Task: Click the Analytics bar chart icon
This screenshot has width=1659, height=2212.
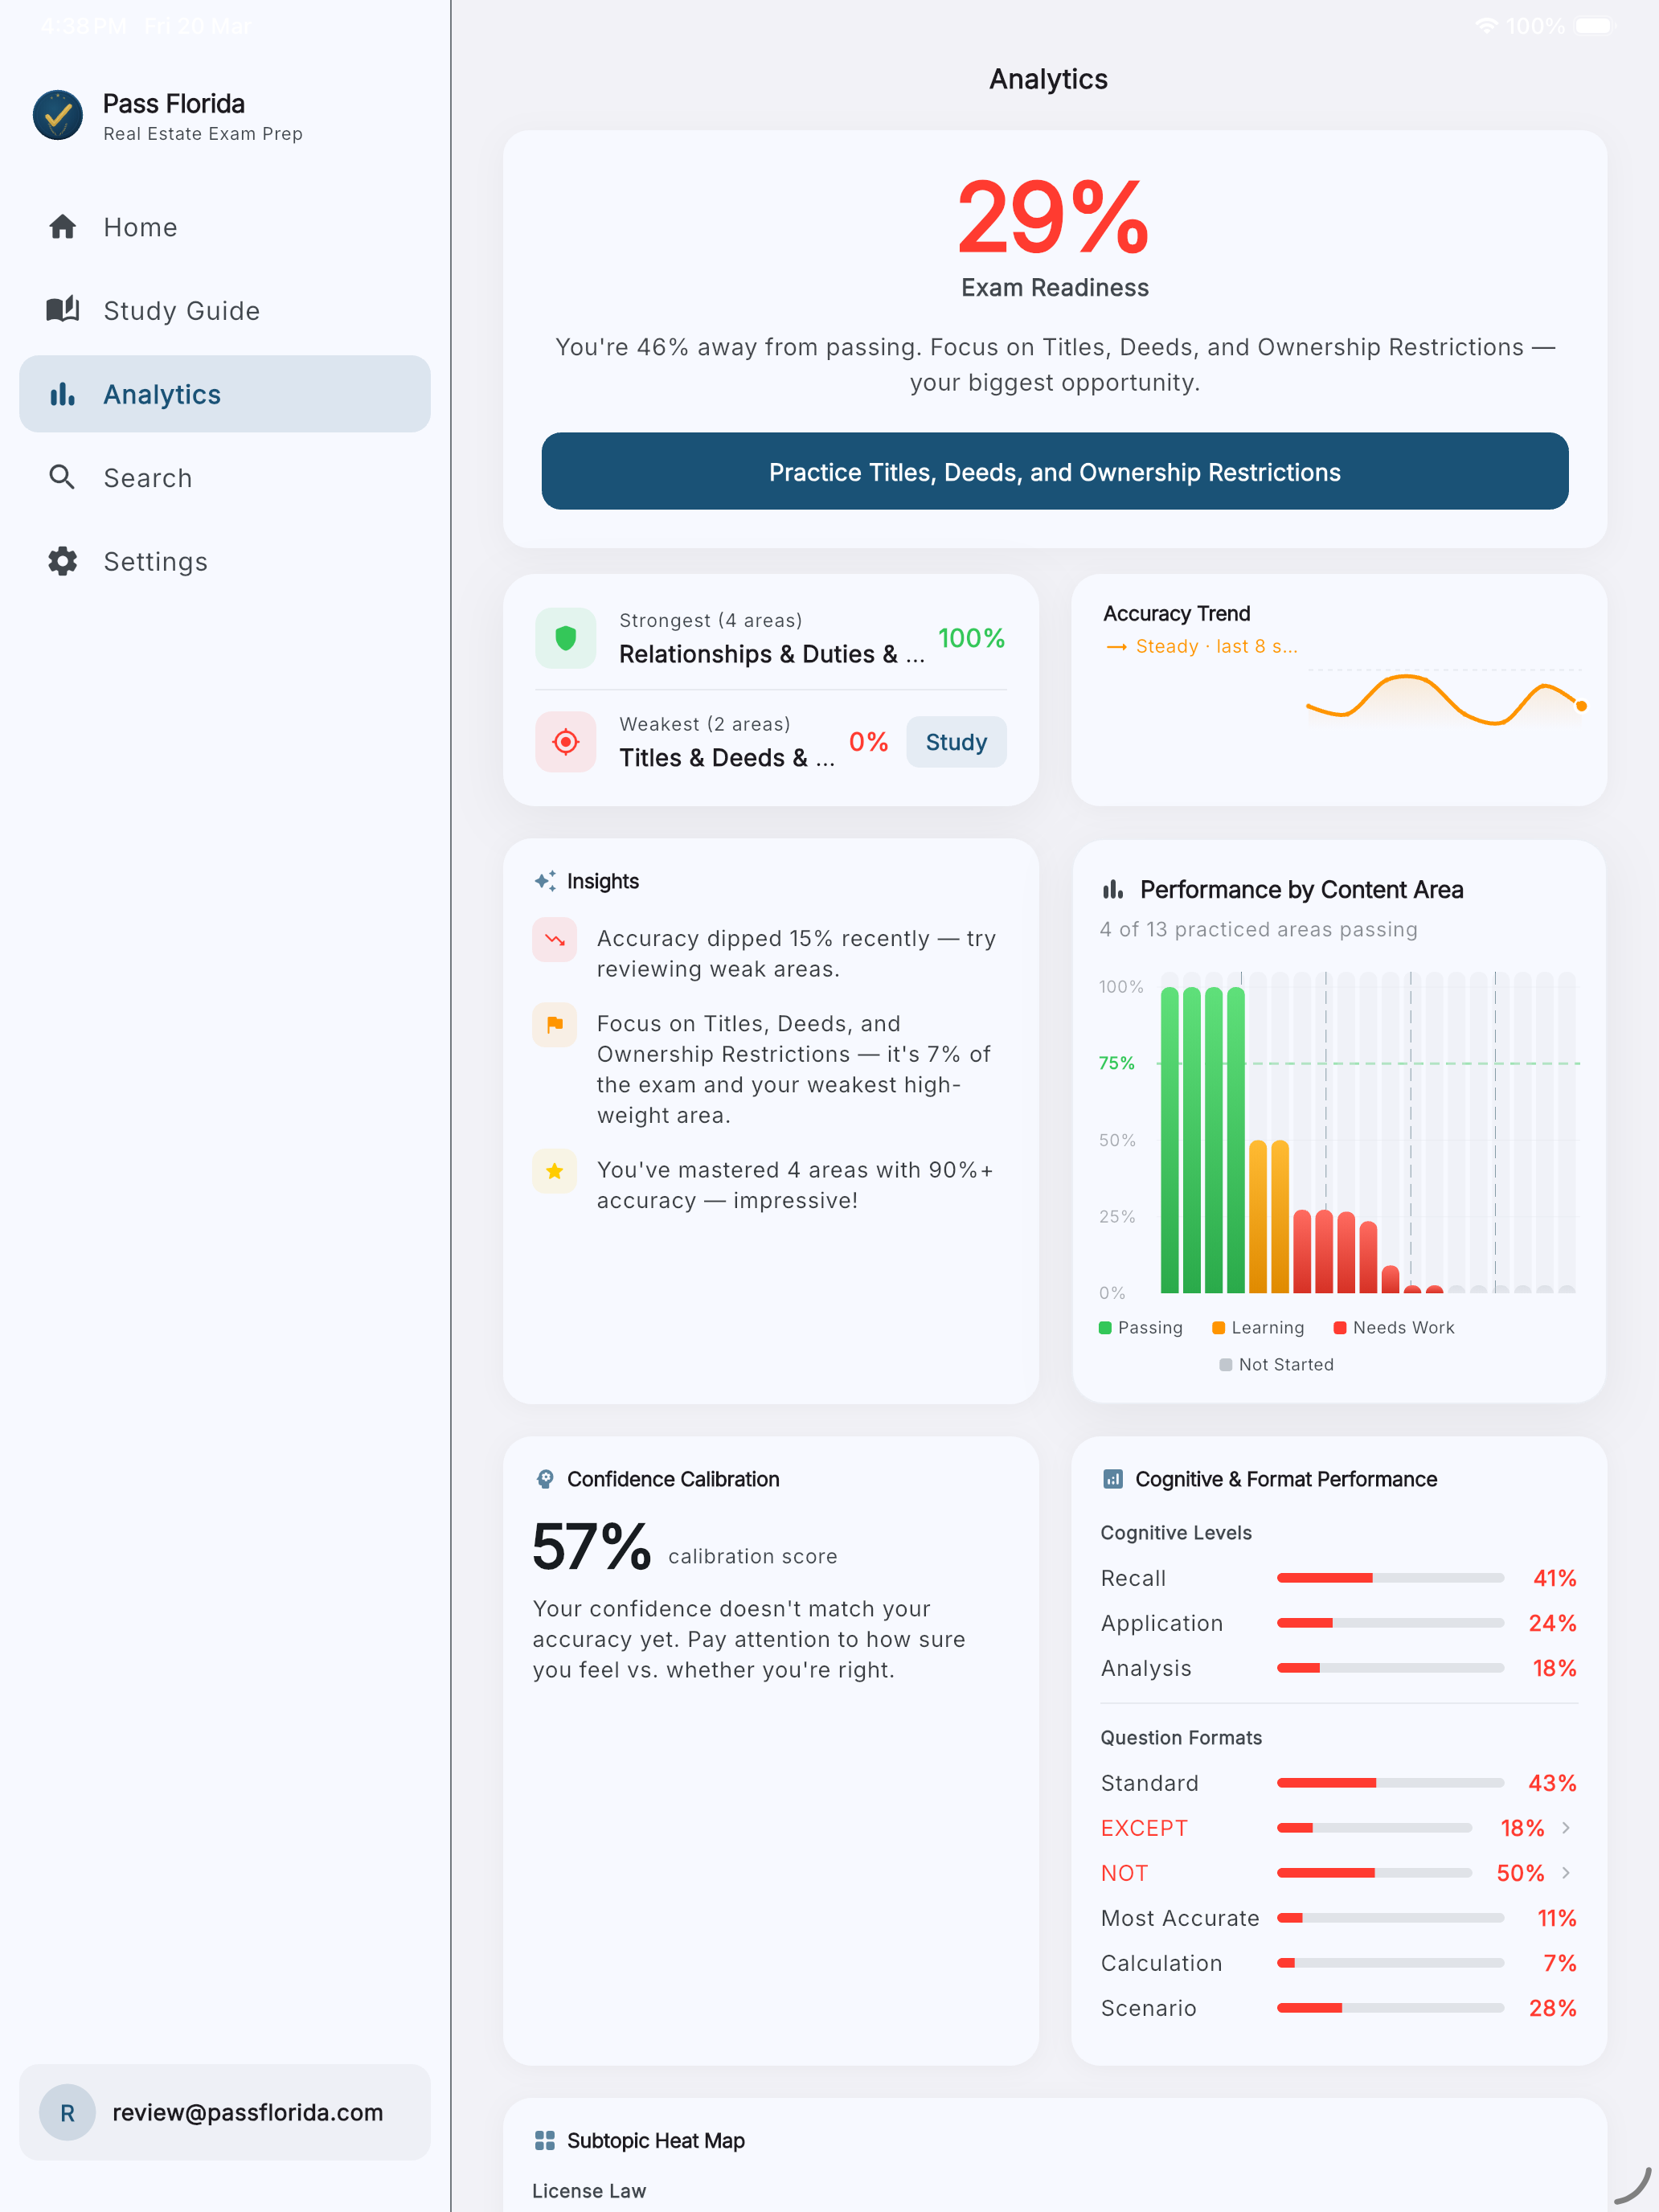Action: click(x=63, y=394)
